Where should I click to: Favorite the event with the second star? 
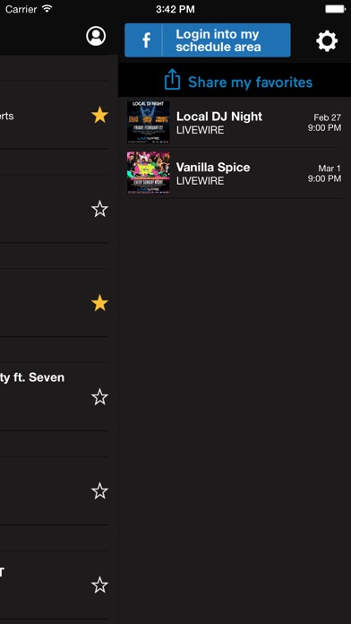tap(99, 209)
